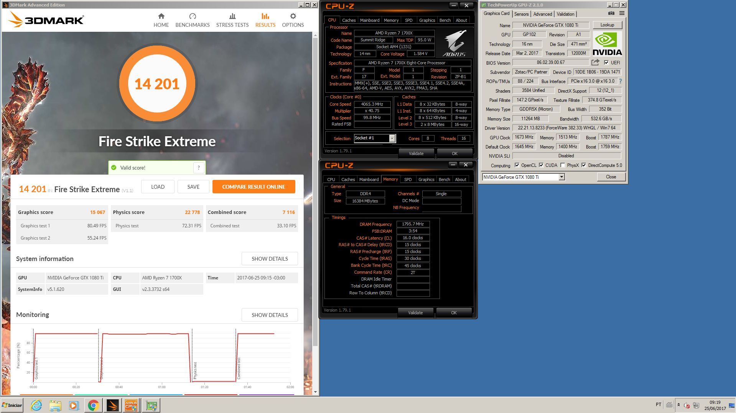Switch to AORUS CPU-Z taskbar button

point(131,405)
